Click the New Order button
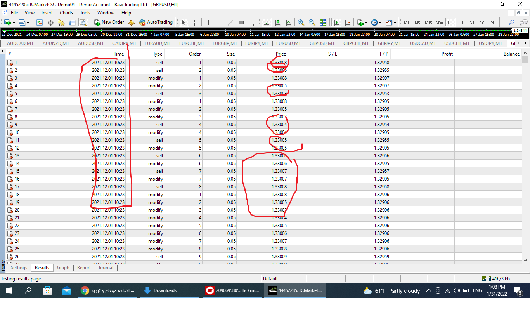The width and height of the screenshot is (530, 327). (109, 23)
